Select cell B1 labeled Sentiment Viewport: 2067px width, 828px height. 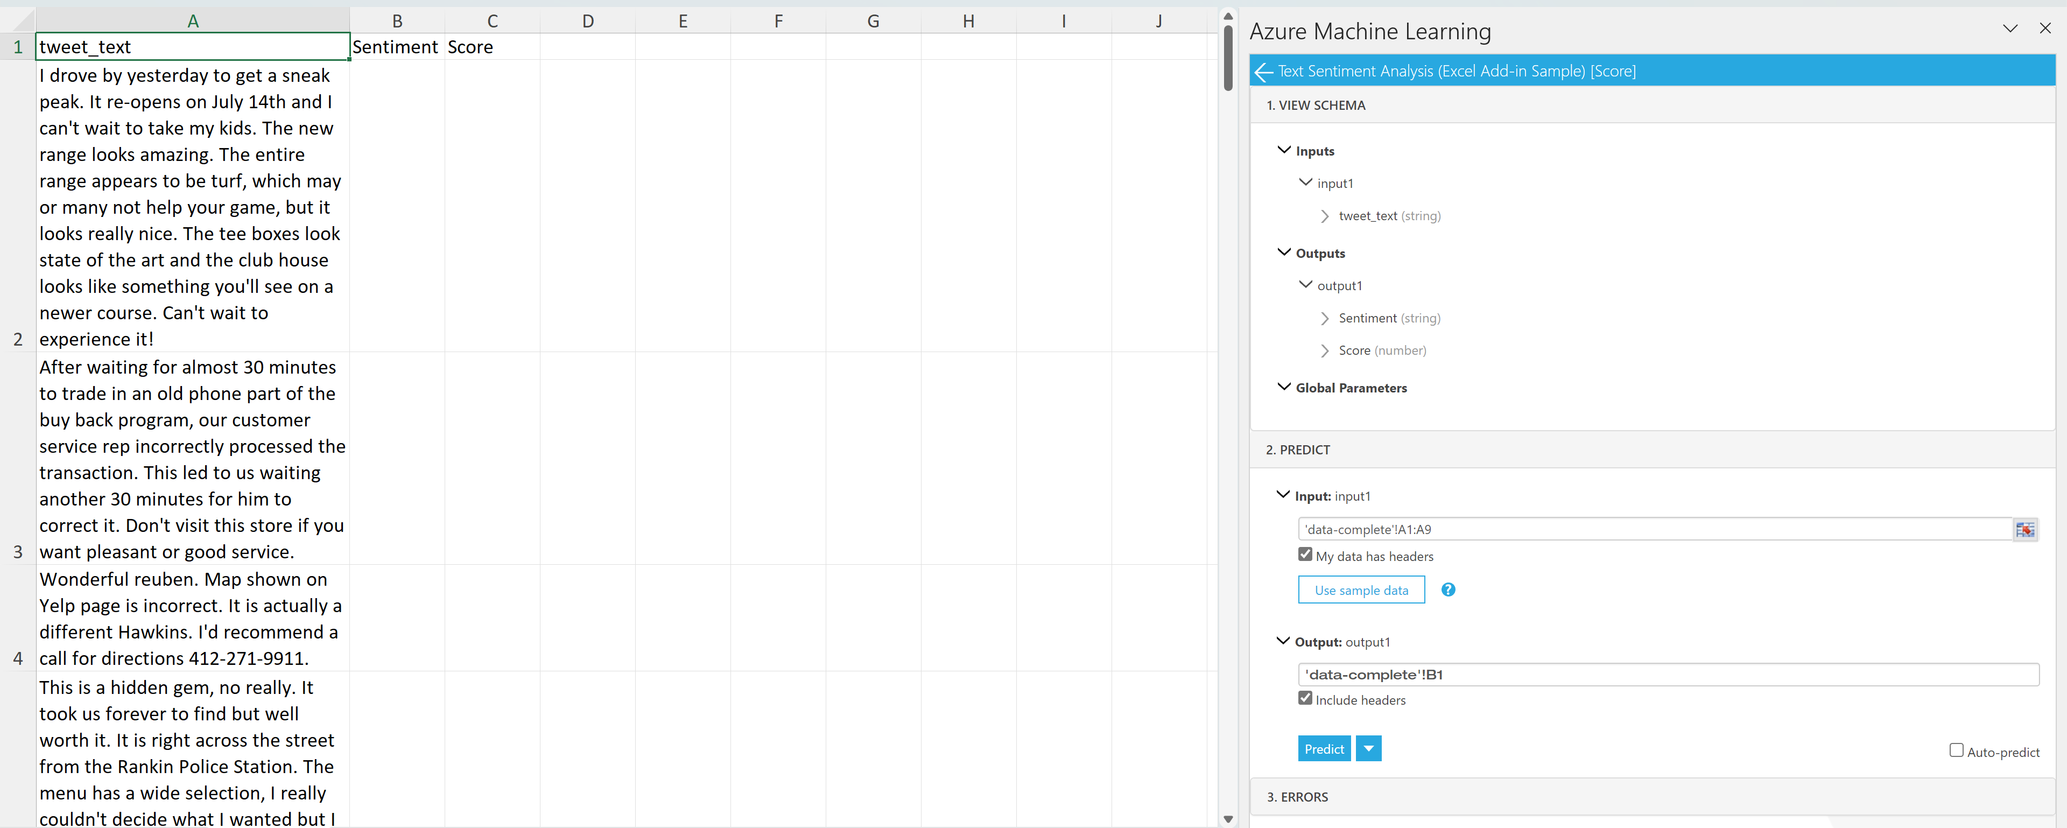[396, 46]
